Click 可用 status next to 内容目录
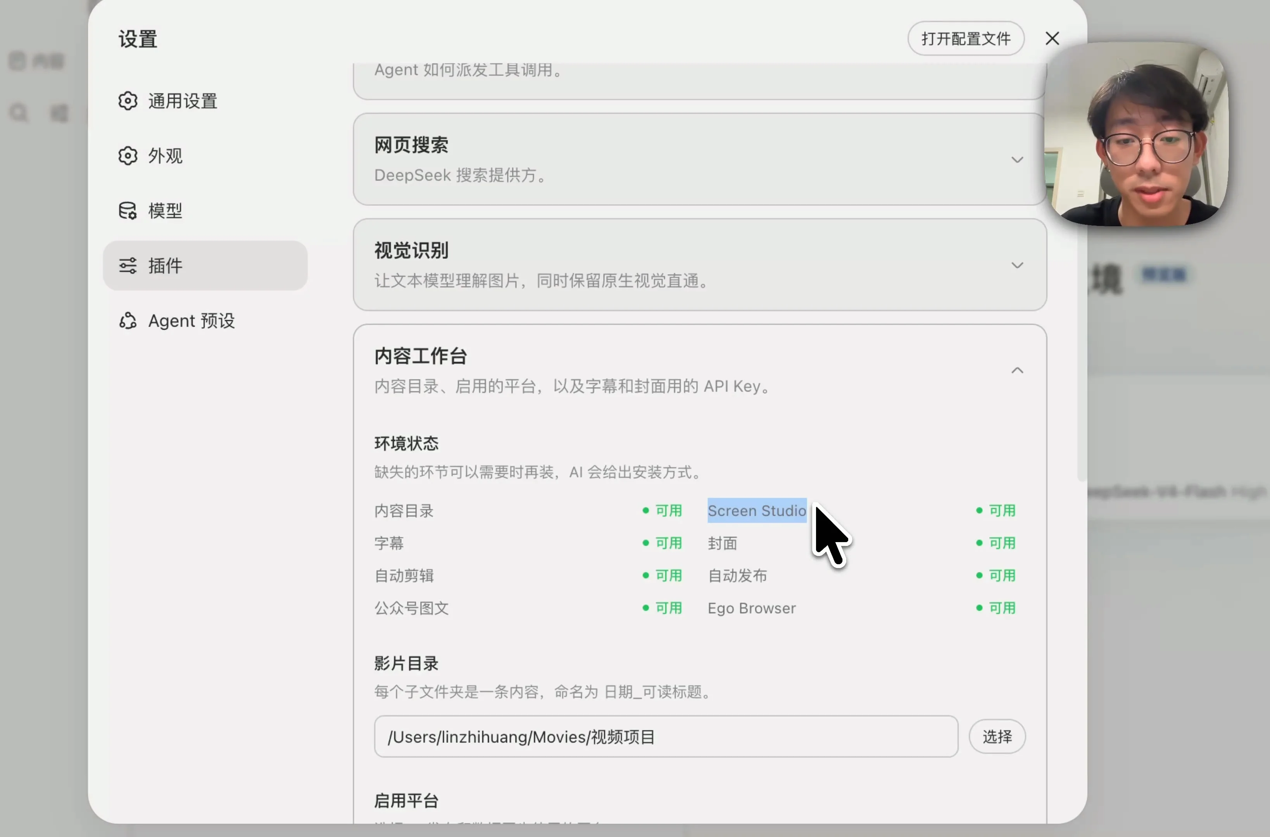The height and width of the screenshot is (837, 1270). [662, 511]
